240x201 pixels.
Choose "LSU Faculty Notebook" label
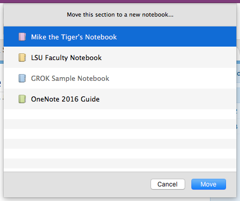tap(66, 58)
